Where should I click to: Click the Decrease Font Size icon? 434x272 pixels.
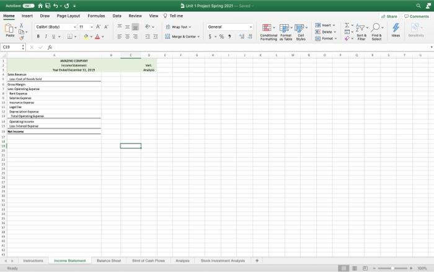106,27
